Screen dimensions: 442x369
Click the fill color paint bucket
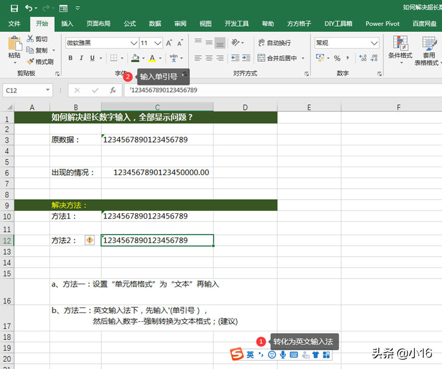135,58
